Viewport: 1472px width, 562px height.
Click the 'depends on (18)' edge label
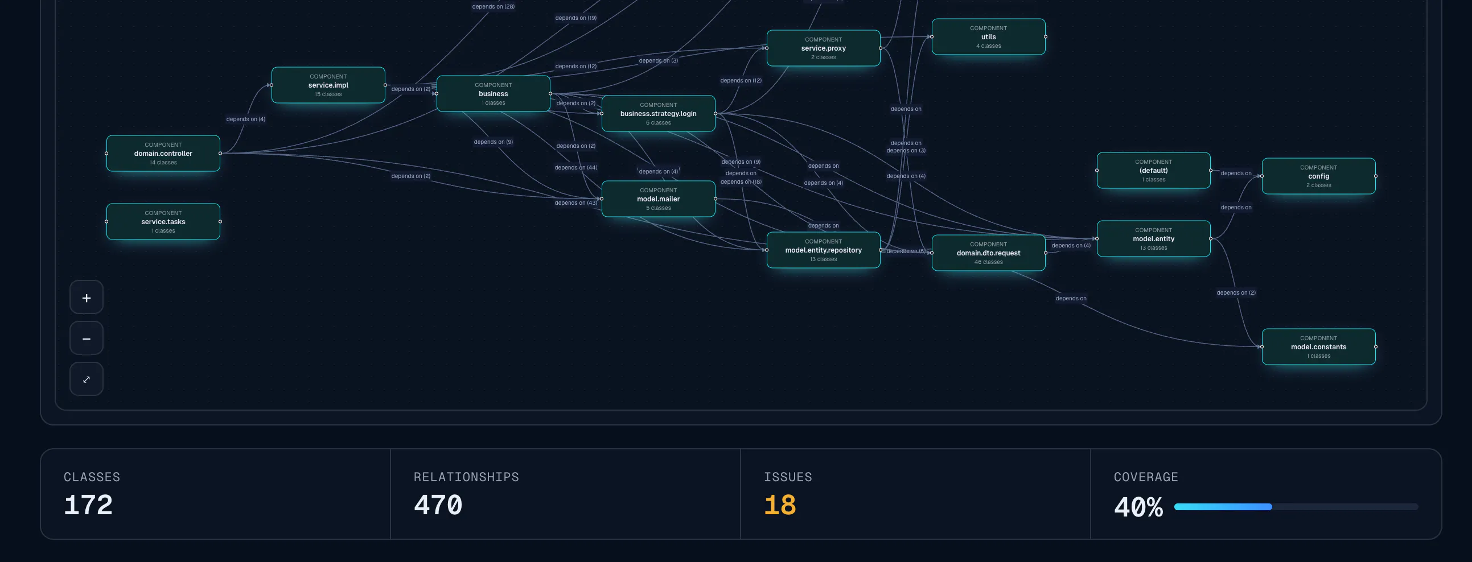pos(741,181)
